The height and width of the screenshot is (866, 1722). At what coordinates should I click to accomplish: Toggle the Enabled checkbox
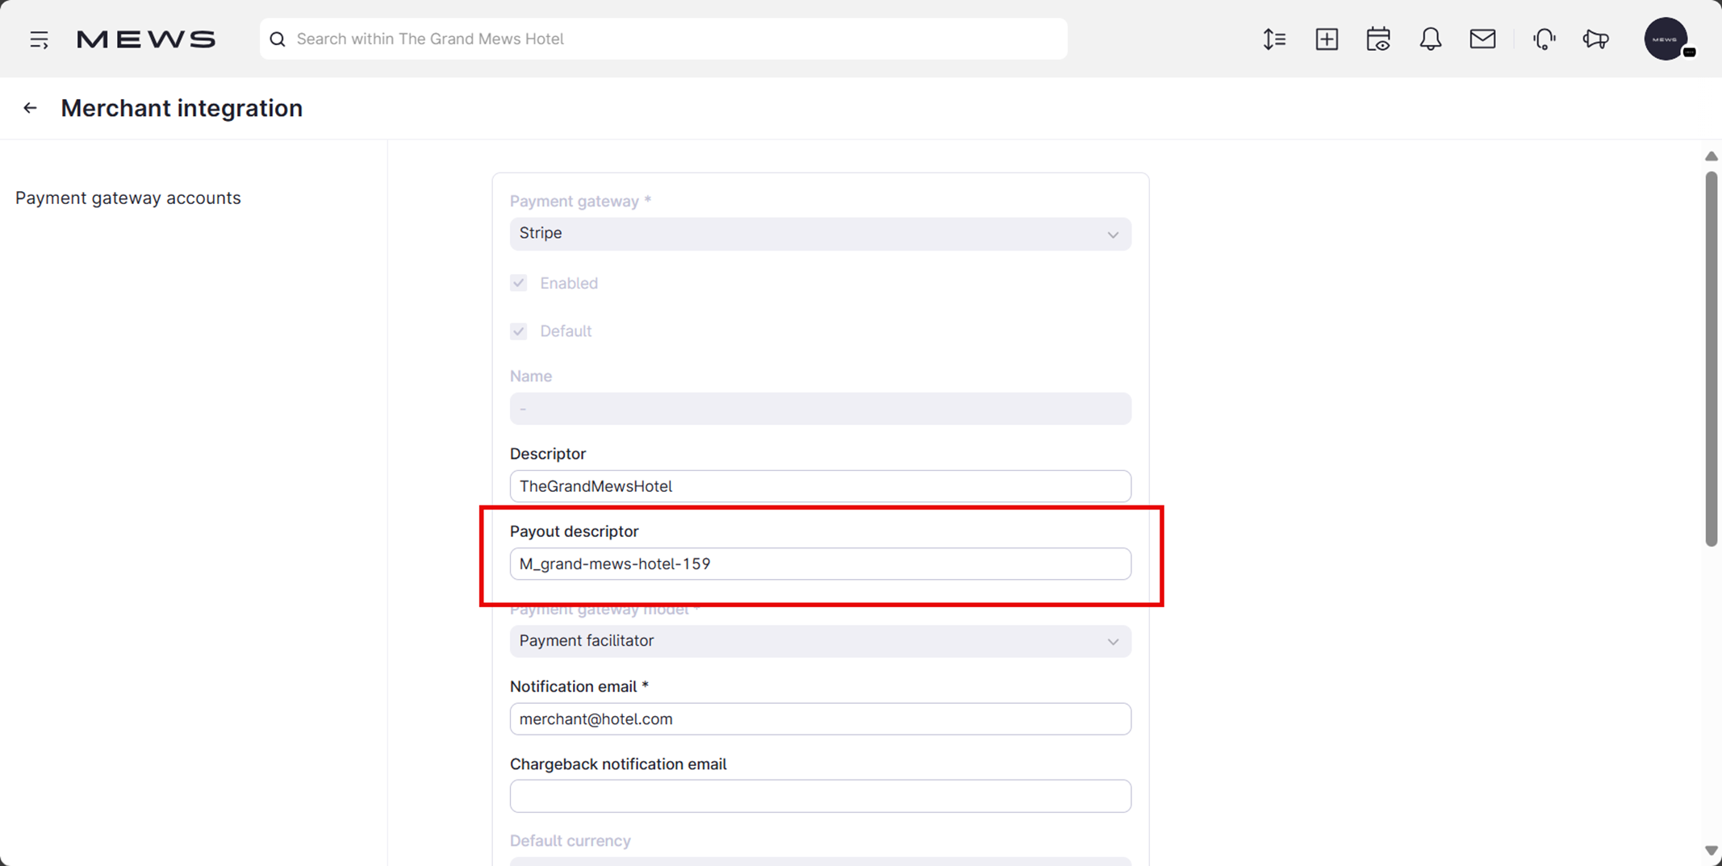pyautogui.click(x=519, y=283)
